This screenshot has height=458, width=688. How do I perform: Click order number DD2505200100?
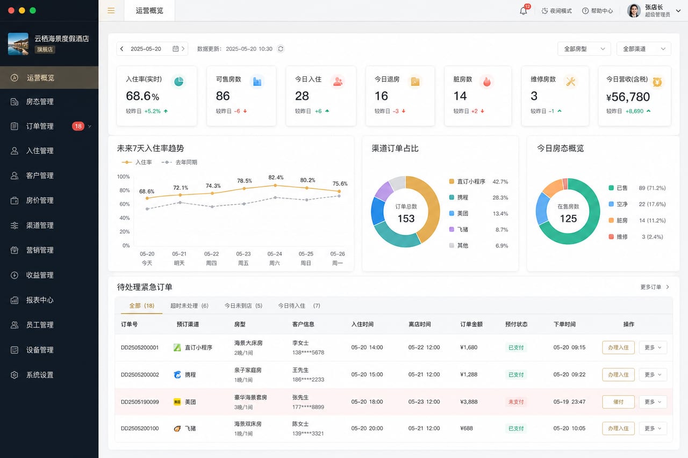[x=140, y=428]
